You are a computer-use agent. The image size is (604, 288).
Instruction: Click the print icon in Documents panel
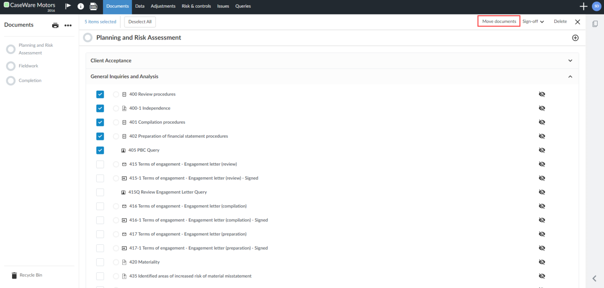click(x=55, y=25)
